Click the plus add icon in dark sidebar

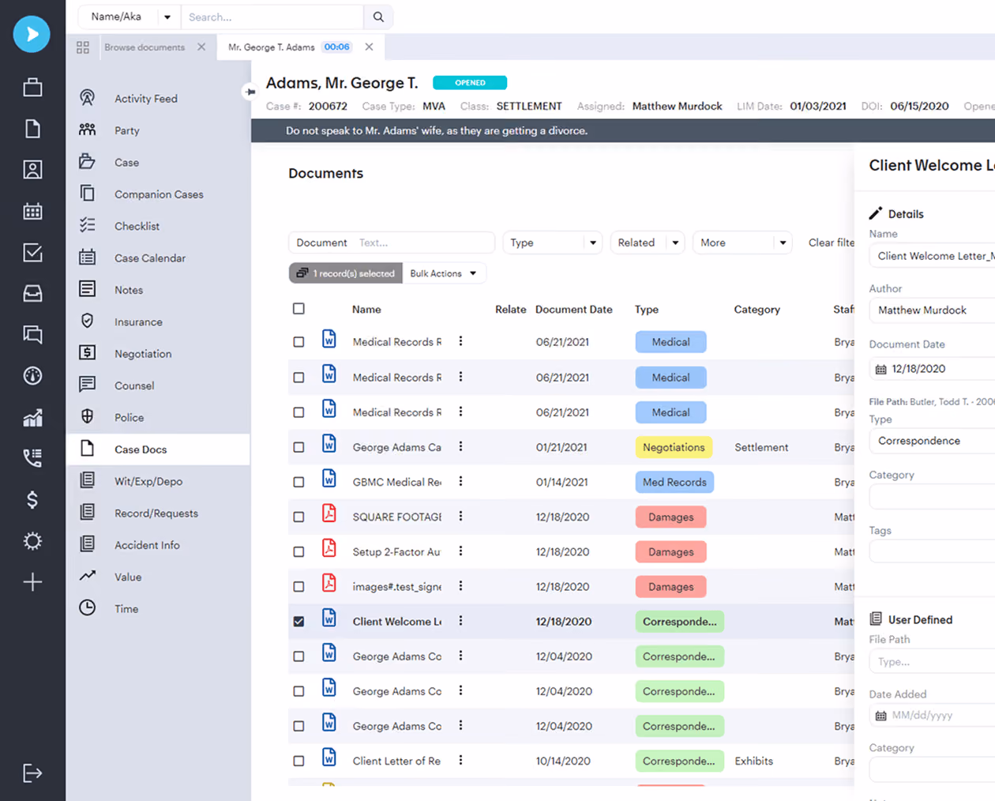[x=32, y=582]
